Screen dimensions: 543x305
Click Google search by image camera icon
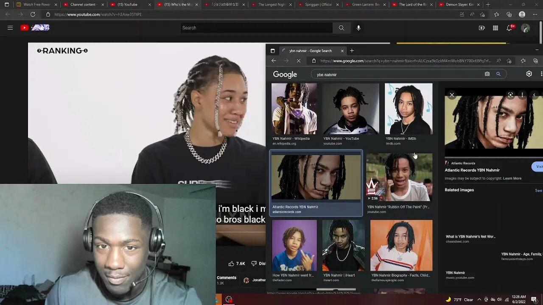[487, 74]
